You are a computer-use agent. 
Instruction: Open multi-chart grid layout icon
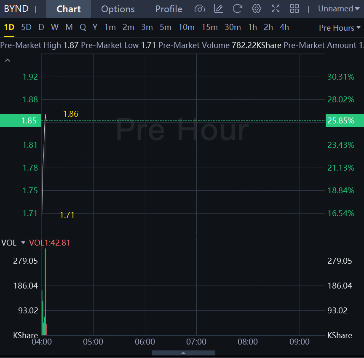[x=294, y=9]
